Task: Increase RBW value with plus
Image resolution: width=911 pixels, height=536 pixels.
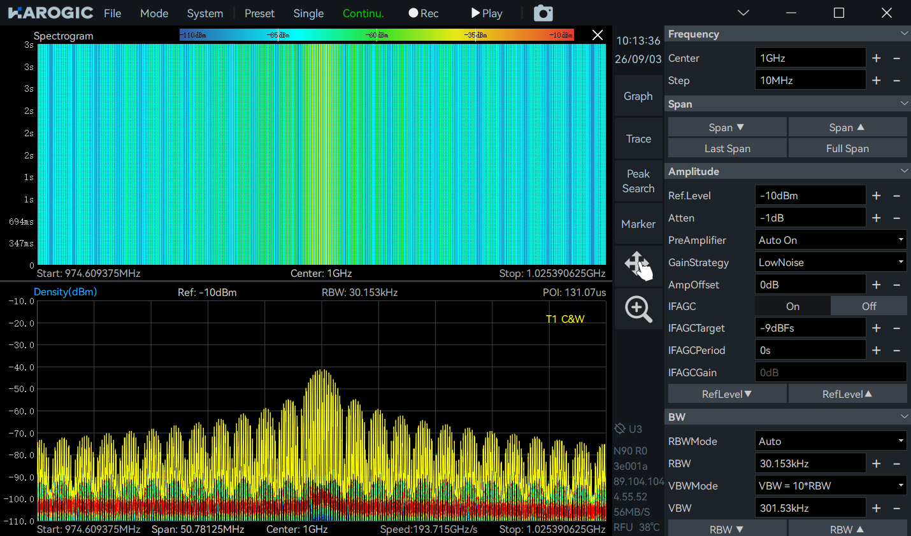Action: point(877,463)
